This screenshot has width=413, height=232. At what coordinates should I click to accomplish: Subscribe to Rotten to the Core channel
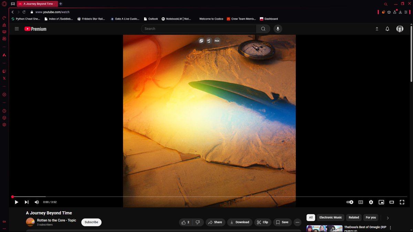coord(92,222)
